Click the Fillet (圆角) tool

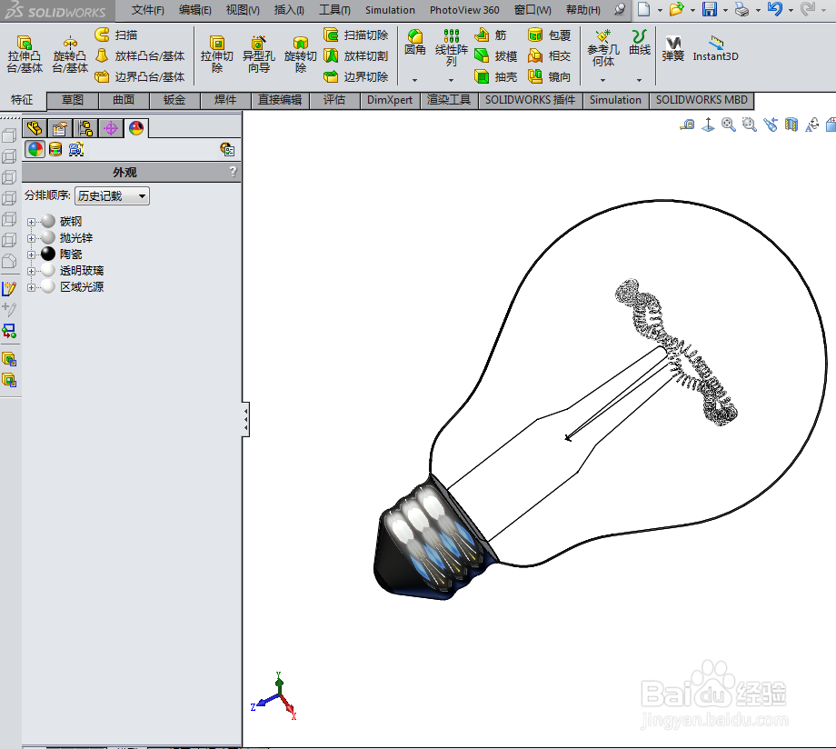tap(414, 43)
